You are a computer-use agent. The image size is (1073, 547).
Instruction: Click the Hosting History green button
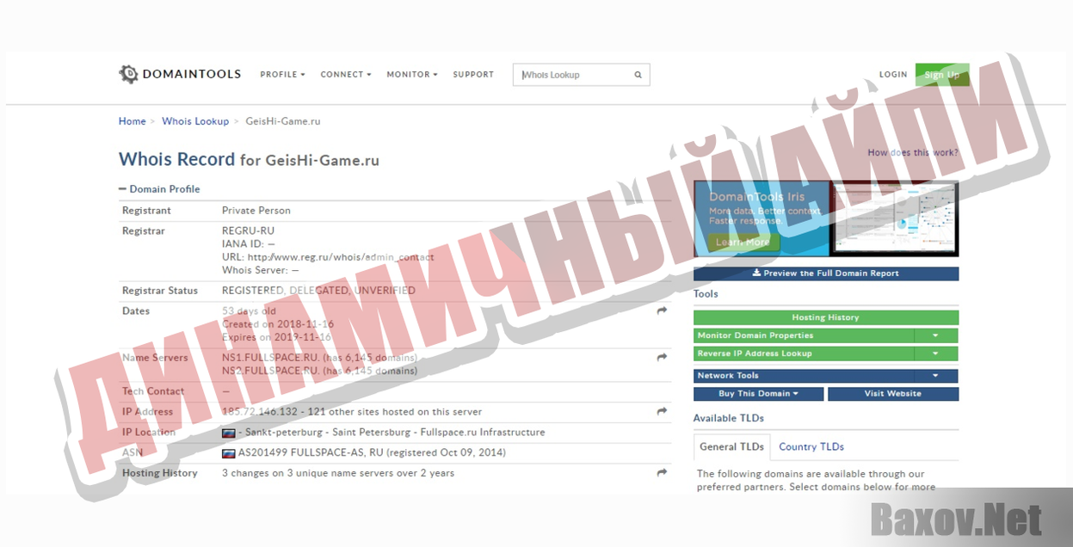(x=826, y=317)
